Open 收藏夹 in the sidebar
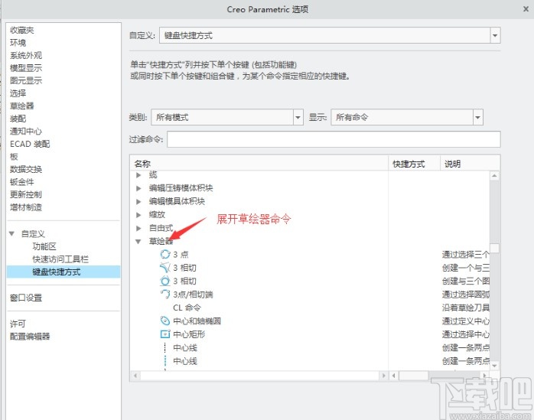The width and height of the screenshot is (534, 420). [21, 30]
